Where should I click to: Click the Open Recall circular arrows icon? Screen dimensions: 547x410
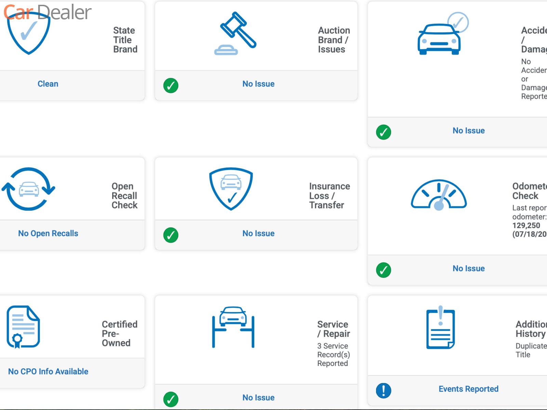point(28,189)
